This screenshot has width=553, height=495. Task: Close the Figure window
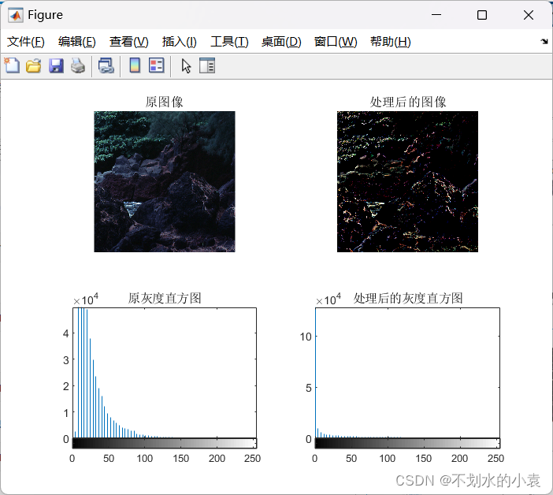[x=529, y=15]
